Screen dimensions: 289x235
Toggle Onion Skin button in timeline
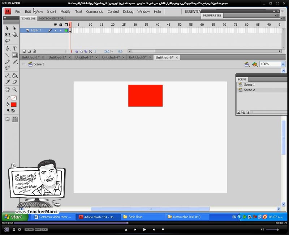76,51
